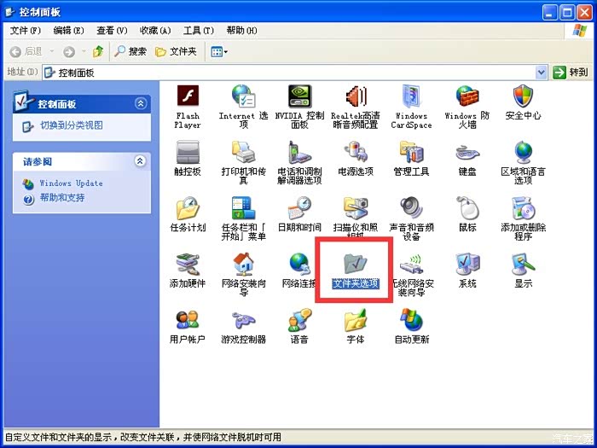597x448 pixels.
Task: Open the 编辑(E) menu
Action: point(68,31)
